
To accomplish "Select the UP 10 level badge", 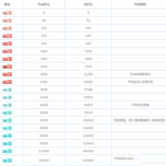I will click(x=7, y=82).
